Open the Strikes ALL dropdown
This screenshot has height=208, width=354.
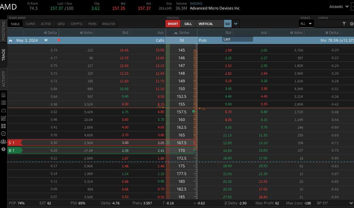point(306,23)
